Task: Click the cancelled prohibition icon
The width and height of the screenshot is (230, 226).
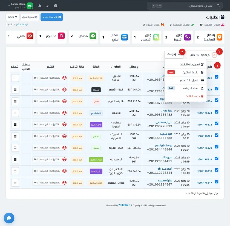Action: point(30,36)
